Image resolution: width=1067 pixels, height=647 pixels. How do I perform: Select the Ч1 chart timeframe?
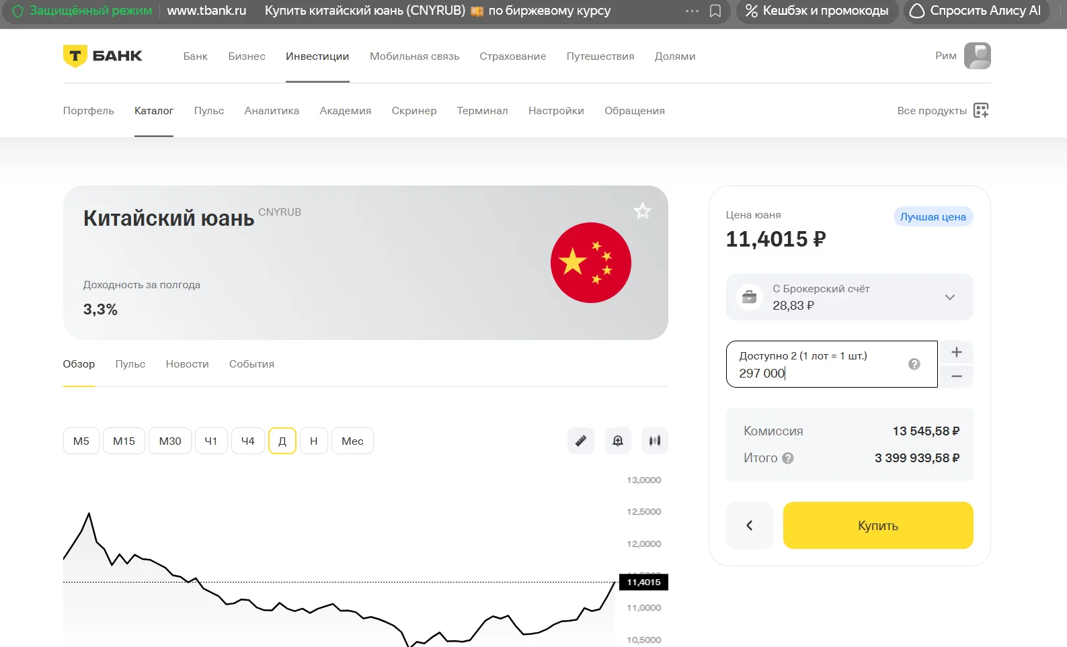211,441
